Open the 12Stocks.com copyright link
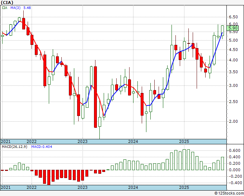Viewport: 244px width, 196px height. (229, 193)
